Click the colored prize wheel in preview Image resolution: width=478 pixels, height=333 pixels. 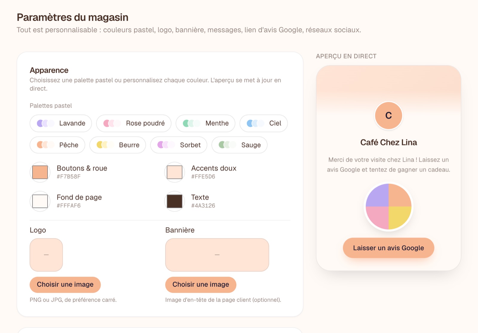[x=388, y=207]
